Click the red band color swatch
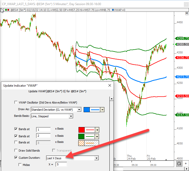This screenshot has height=171, width=189. [81, 130]
